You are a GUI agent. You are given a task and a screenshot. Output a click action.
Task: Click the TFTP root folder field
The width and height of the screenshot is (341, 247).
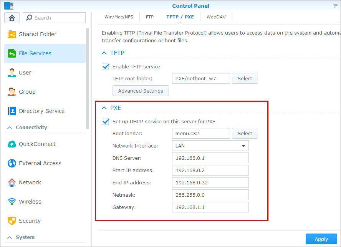pyautogui.click(x=201, y=79)
